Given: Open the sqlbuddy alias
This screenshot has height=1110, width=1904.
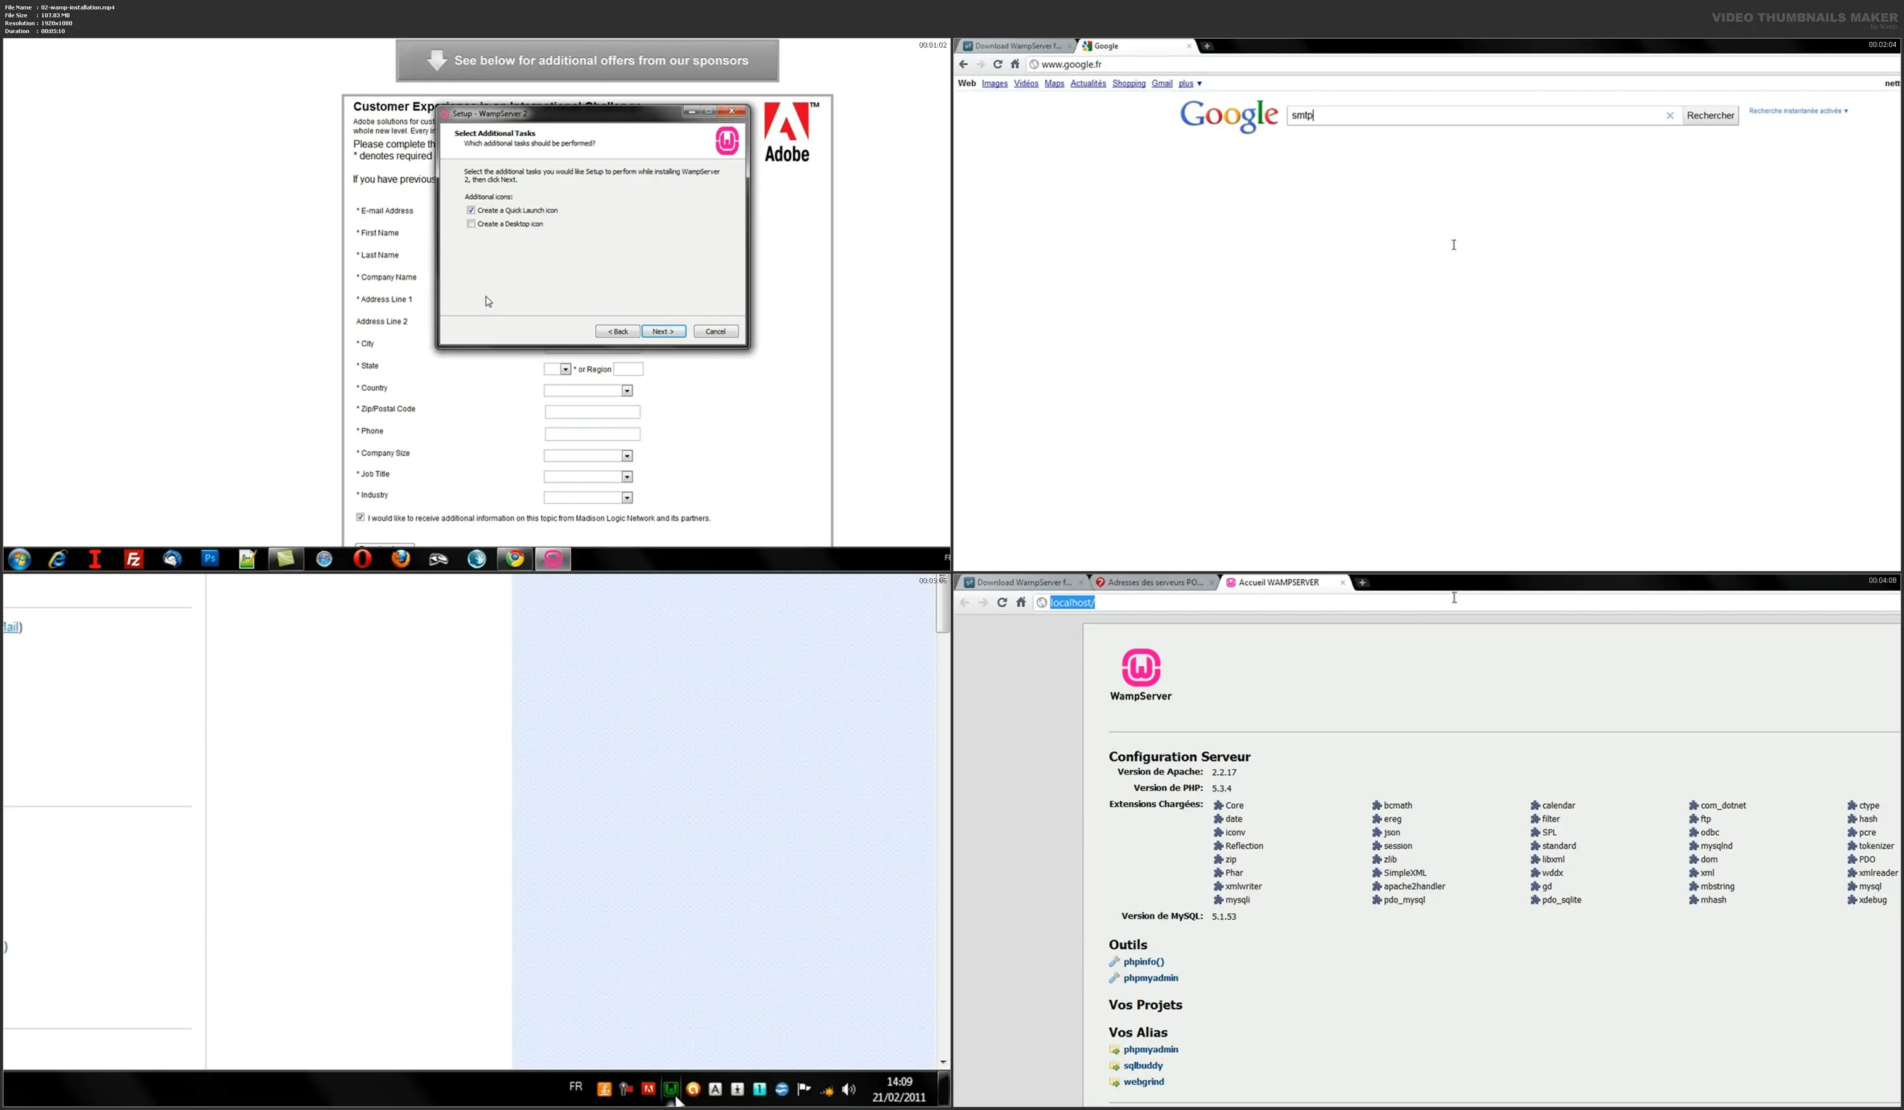Looking at the screenshot, I should click(x=1142, y=1066).
